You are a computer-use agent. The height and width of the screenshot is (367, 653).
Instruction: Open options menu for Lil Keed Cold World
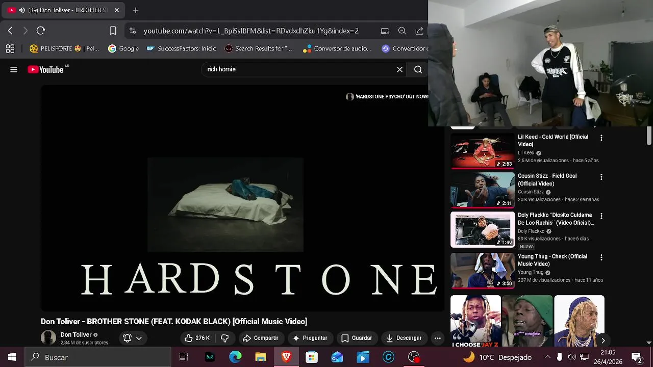(x=601, y=138)
